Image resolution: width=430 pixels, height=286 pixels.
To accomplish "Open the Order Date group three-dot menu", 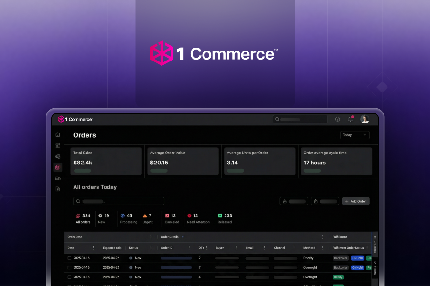I will pos(151,237).
